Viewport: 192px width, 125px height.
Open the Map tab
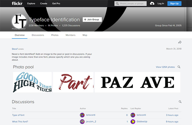(85, 35)
